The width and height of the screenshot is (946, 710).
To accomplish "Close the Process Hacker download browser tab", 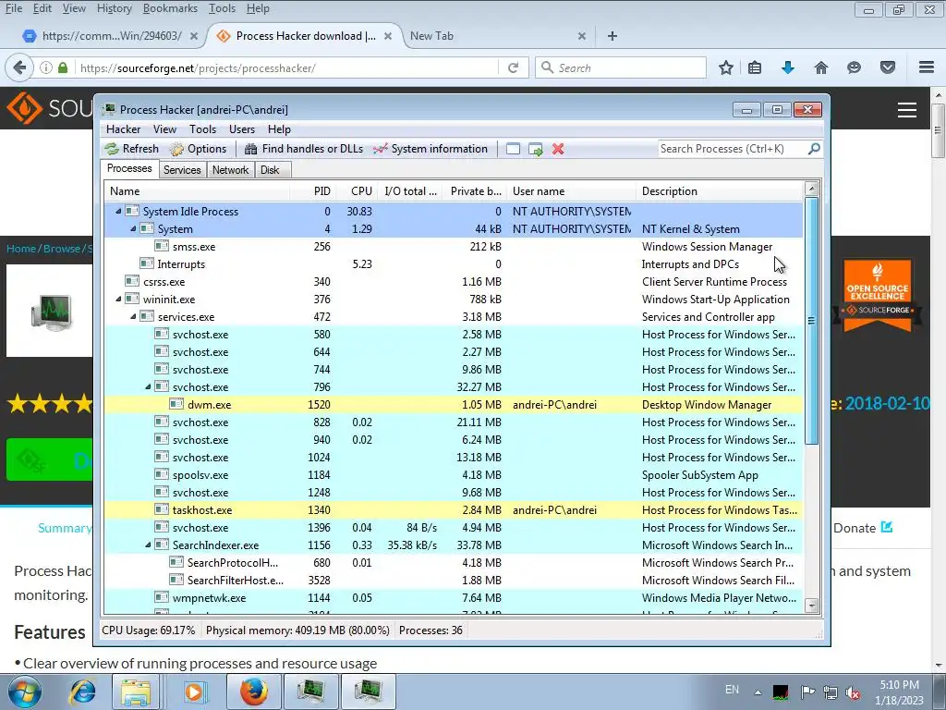I will point(388,36).
